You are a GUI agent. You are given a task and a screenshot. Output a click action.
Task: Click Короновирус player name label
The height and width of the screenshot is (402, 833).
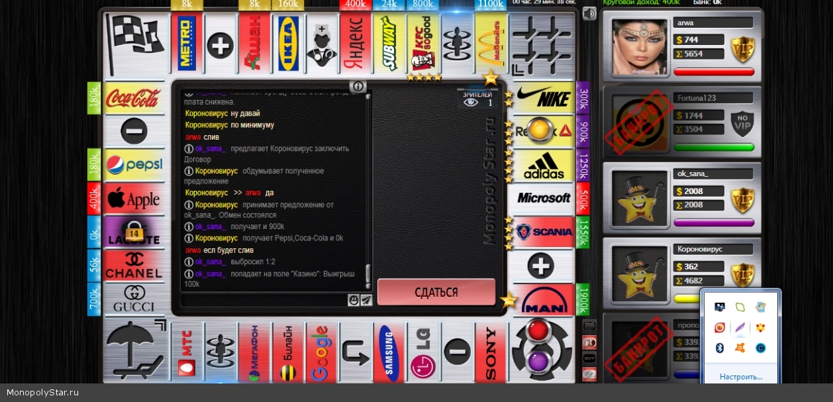(x=699, y=249)
